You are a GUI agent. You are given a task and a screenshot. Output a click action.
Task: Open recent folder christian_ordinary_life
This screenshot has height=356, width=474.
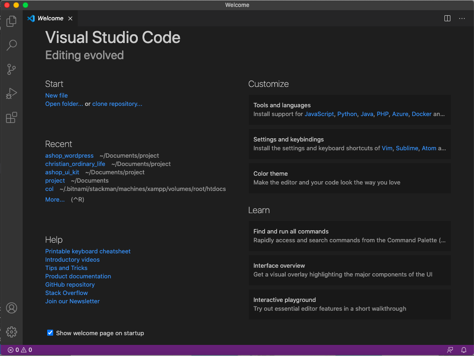pos(75,164)
